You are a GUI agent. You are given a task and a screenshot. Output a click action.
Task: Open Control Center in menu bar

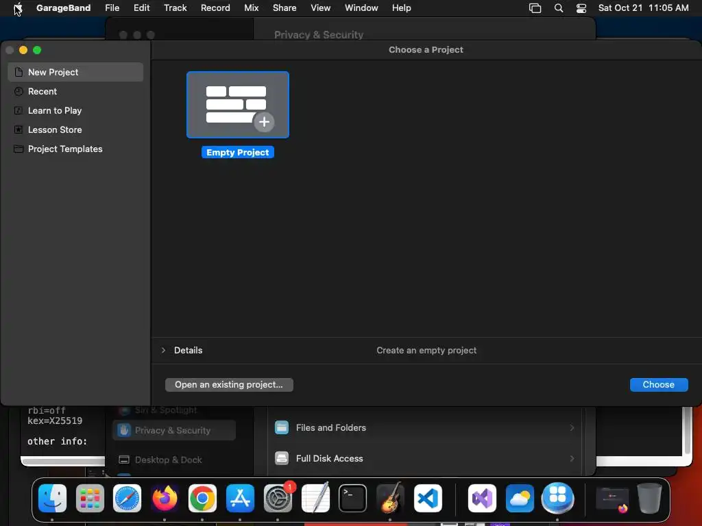581,8
